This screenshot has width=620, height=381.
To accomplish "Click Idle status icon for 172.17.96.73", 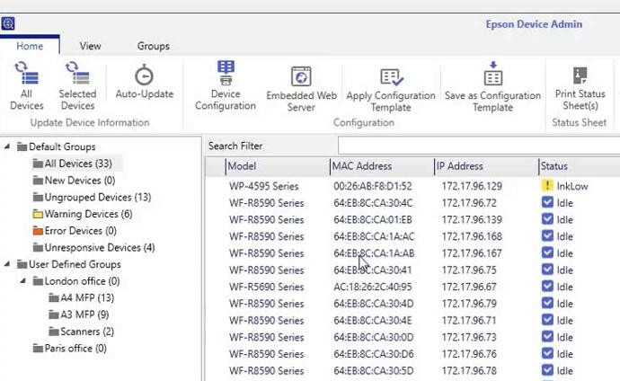I will click(x=547, y=337).
